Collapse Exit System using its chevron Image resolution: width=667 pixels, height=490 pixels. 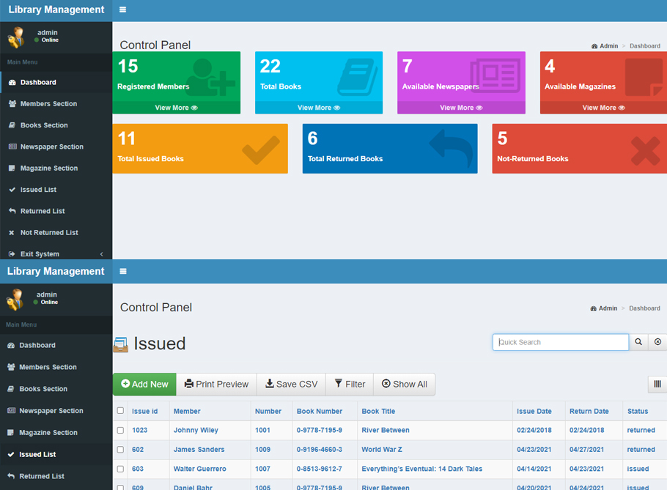pyautogui.click(x=101, y=253)
